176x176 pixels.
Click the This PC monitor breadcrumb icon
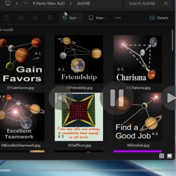[x=8, y=3]
